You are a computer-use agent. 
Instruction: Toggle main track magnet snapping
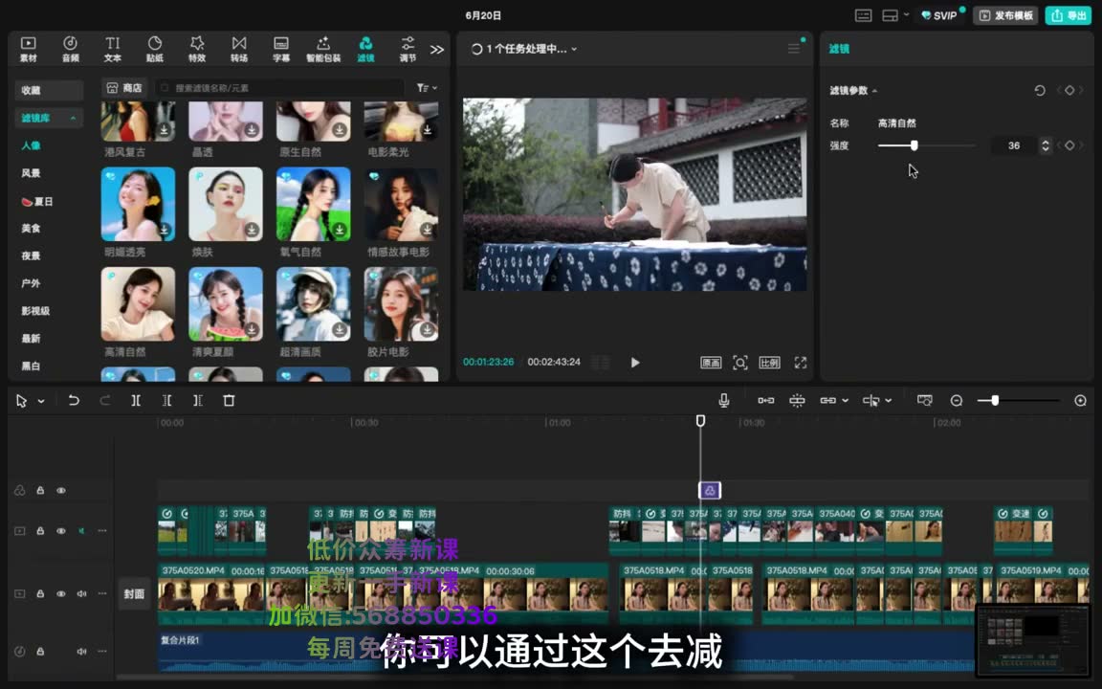(x=766, y=401)
